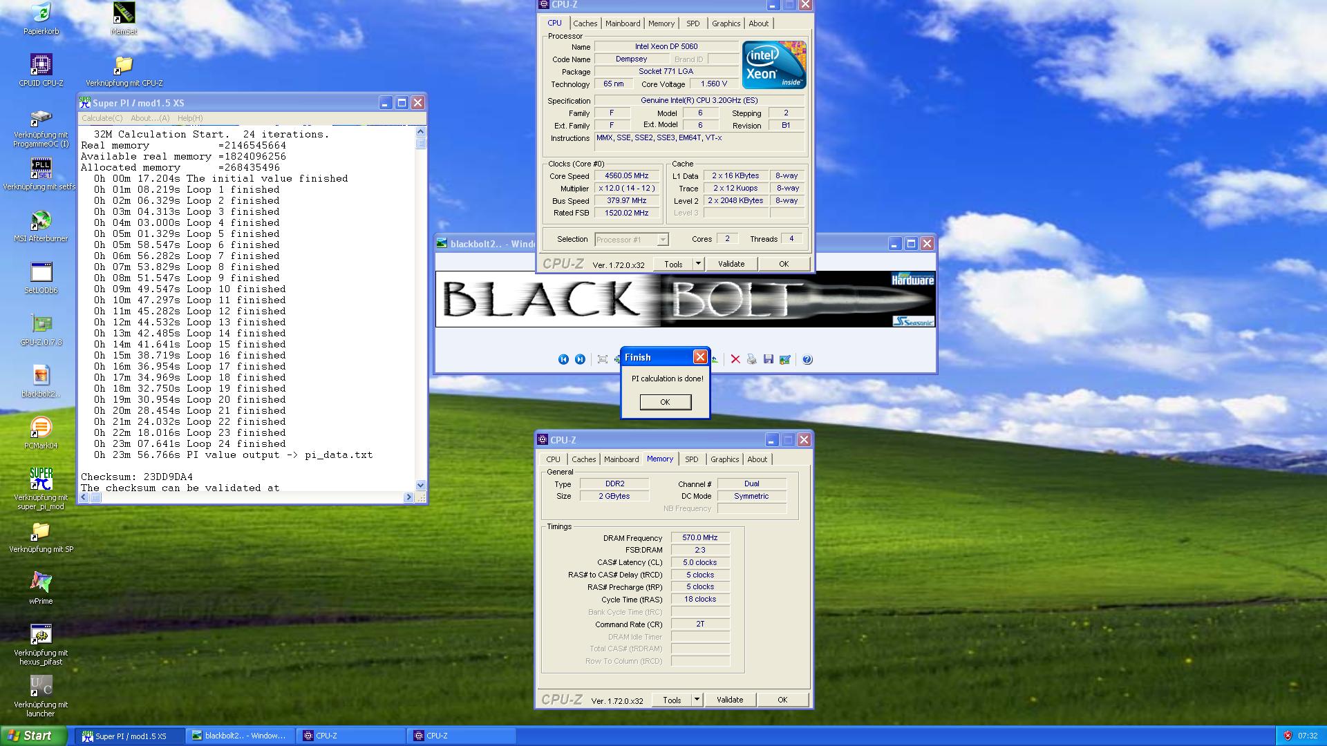
Task: Click Validate in the top CPU-Z window
Action: point(731,264)
